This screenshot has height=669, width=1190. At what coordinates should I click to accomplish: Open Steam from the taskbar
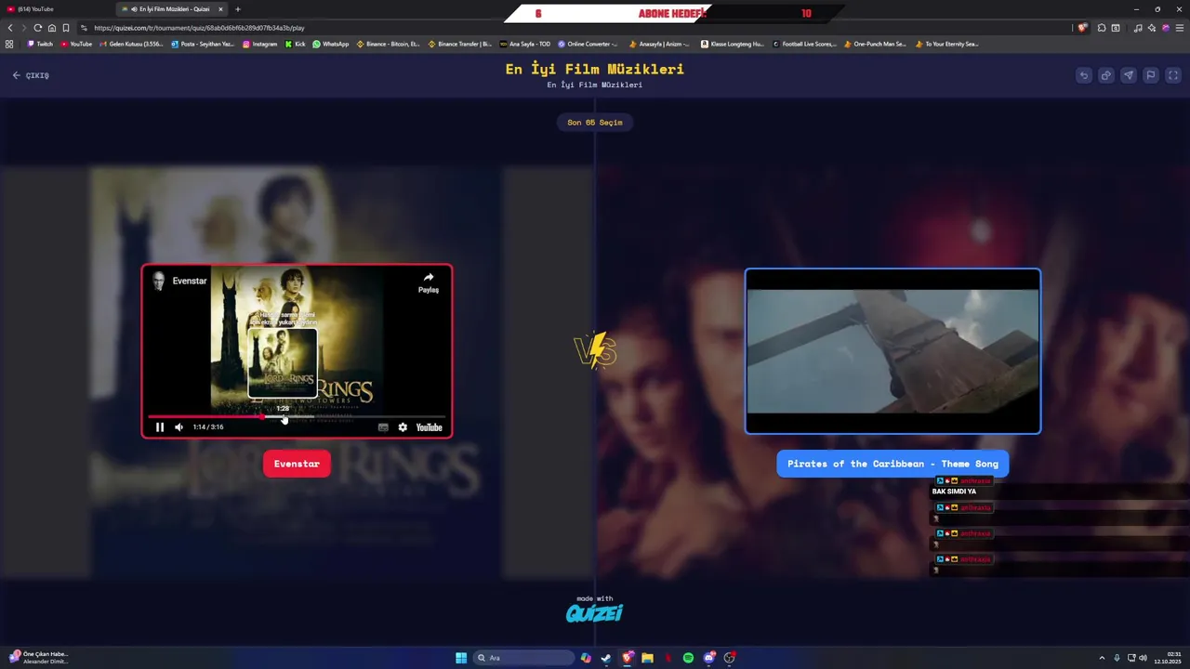pyautogui.click(x=606, y=658)
